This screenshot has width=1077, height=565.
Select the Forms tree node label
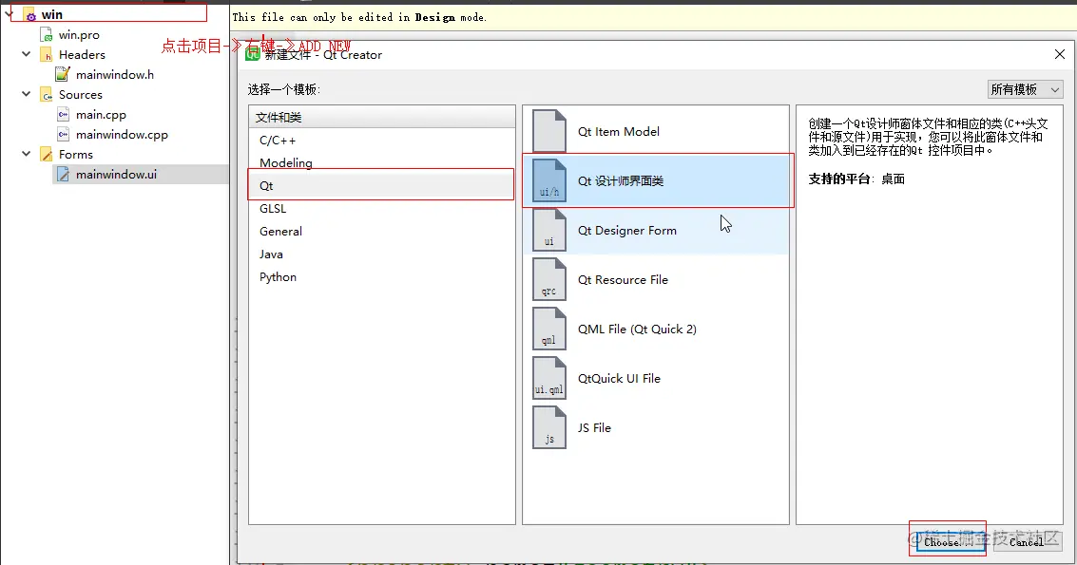pos(75,154)
